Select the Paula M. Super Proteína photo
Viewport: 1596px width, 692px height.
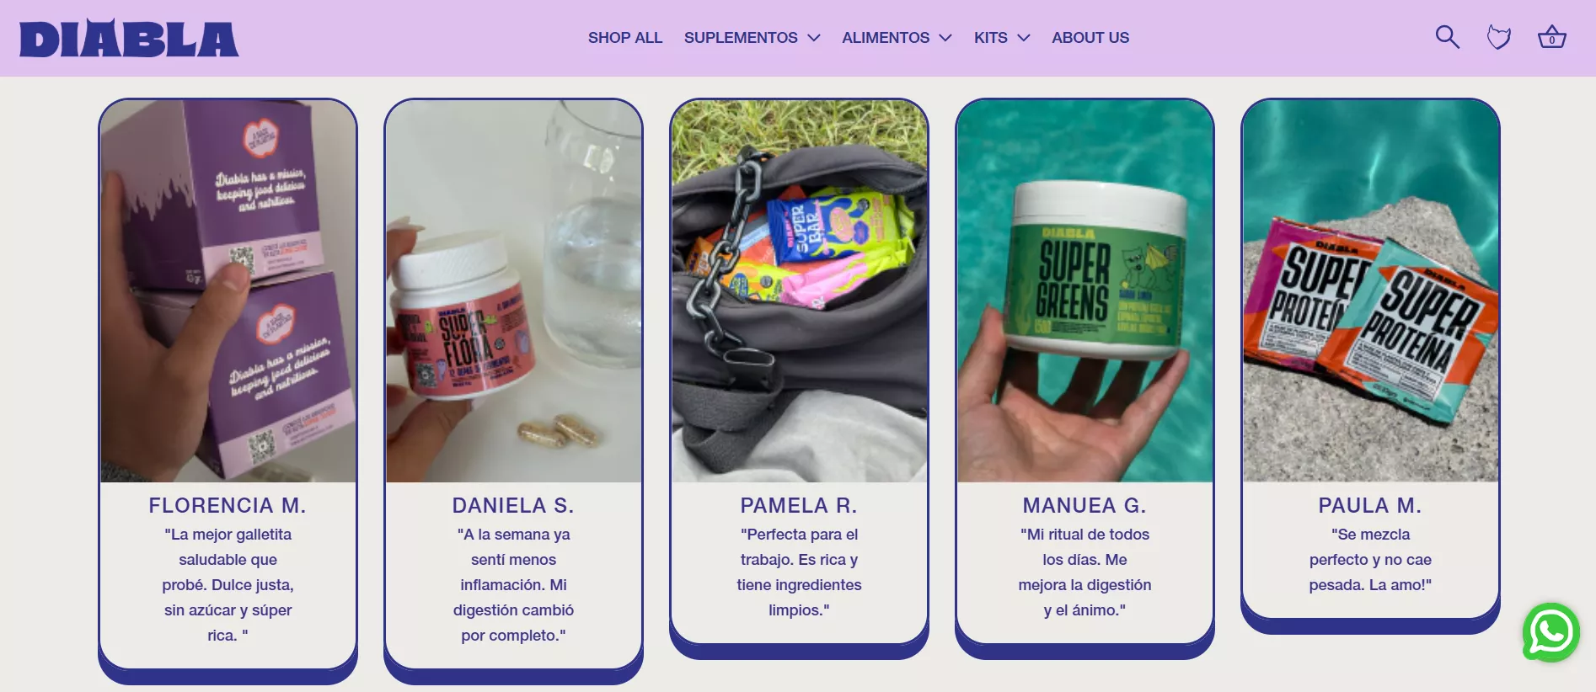(1370, 291)
